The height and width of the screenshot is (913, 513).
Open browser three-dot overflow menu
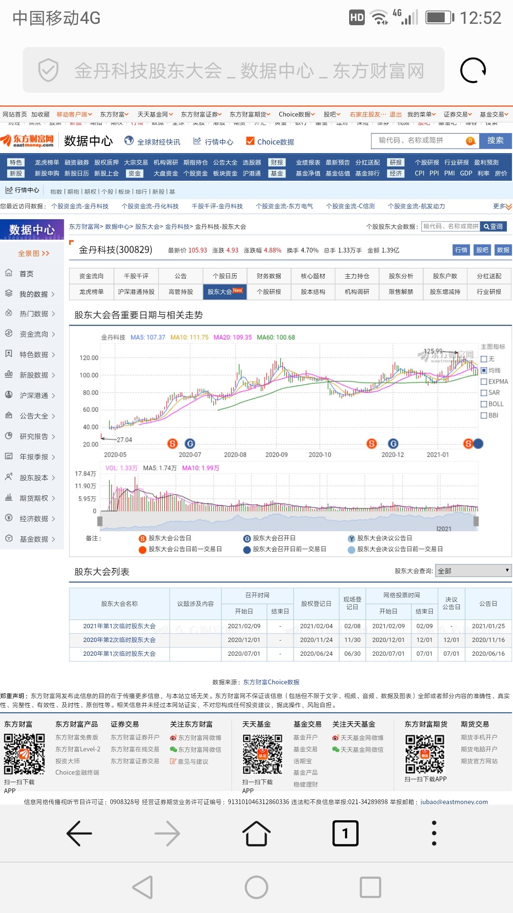click(434, 833)
